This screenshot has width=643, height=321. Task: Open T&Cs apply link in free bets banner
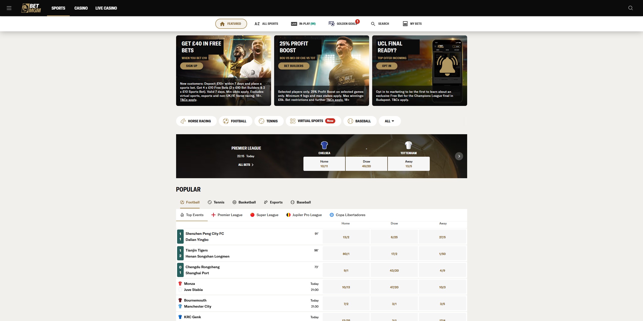click(188, 100)
